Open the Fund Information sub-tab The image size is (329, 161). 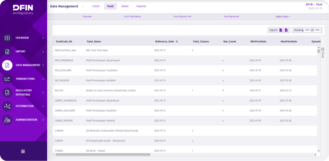[x=132, y=17]
